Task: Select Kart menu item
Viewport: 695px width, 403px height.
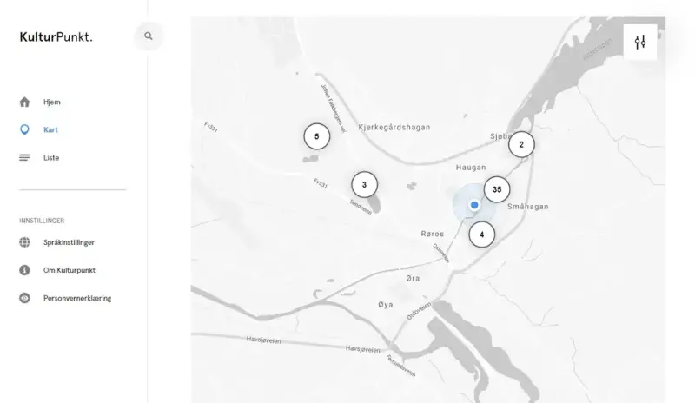Action: pyautogui.click(x=50, y=130)
